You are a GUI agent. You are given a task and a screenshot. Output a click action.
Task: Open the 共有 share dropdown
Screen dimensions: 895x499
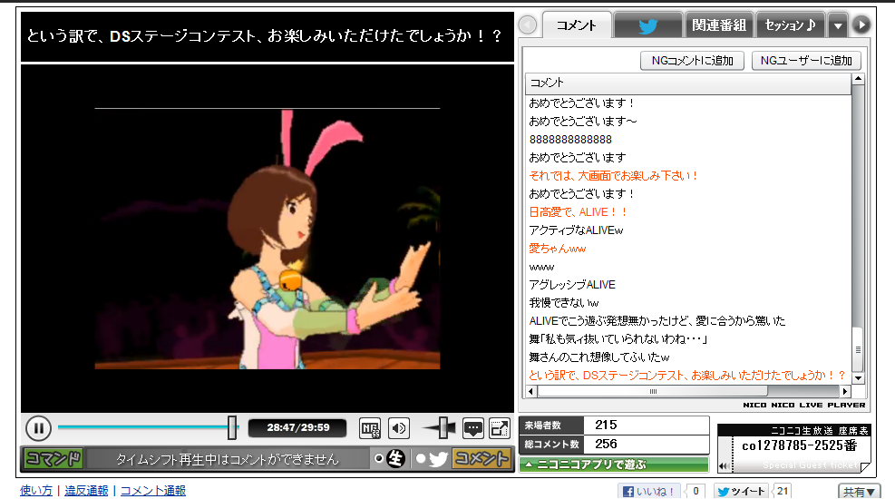(x=859, y=491)
